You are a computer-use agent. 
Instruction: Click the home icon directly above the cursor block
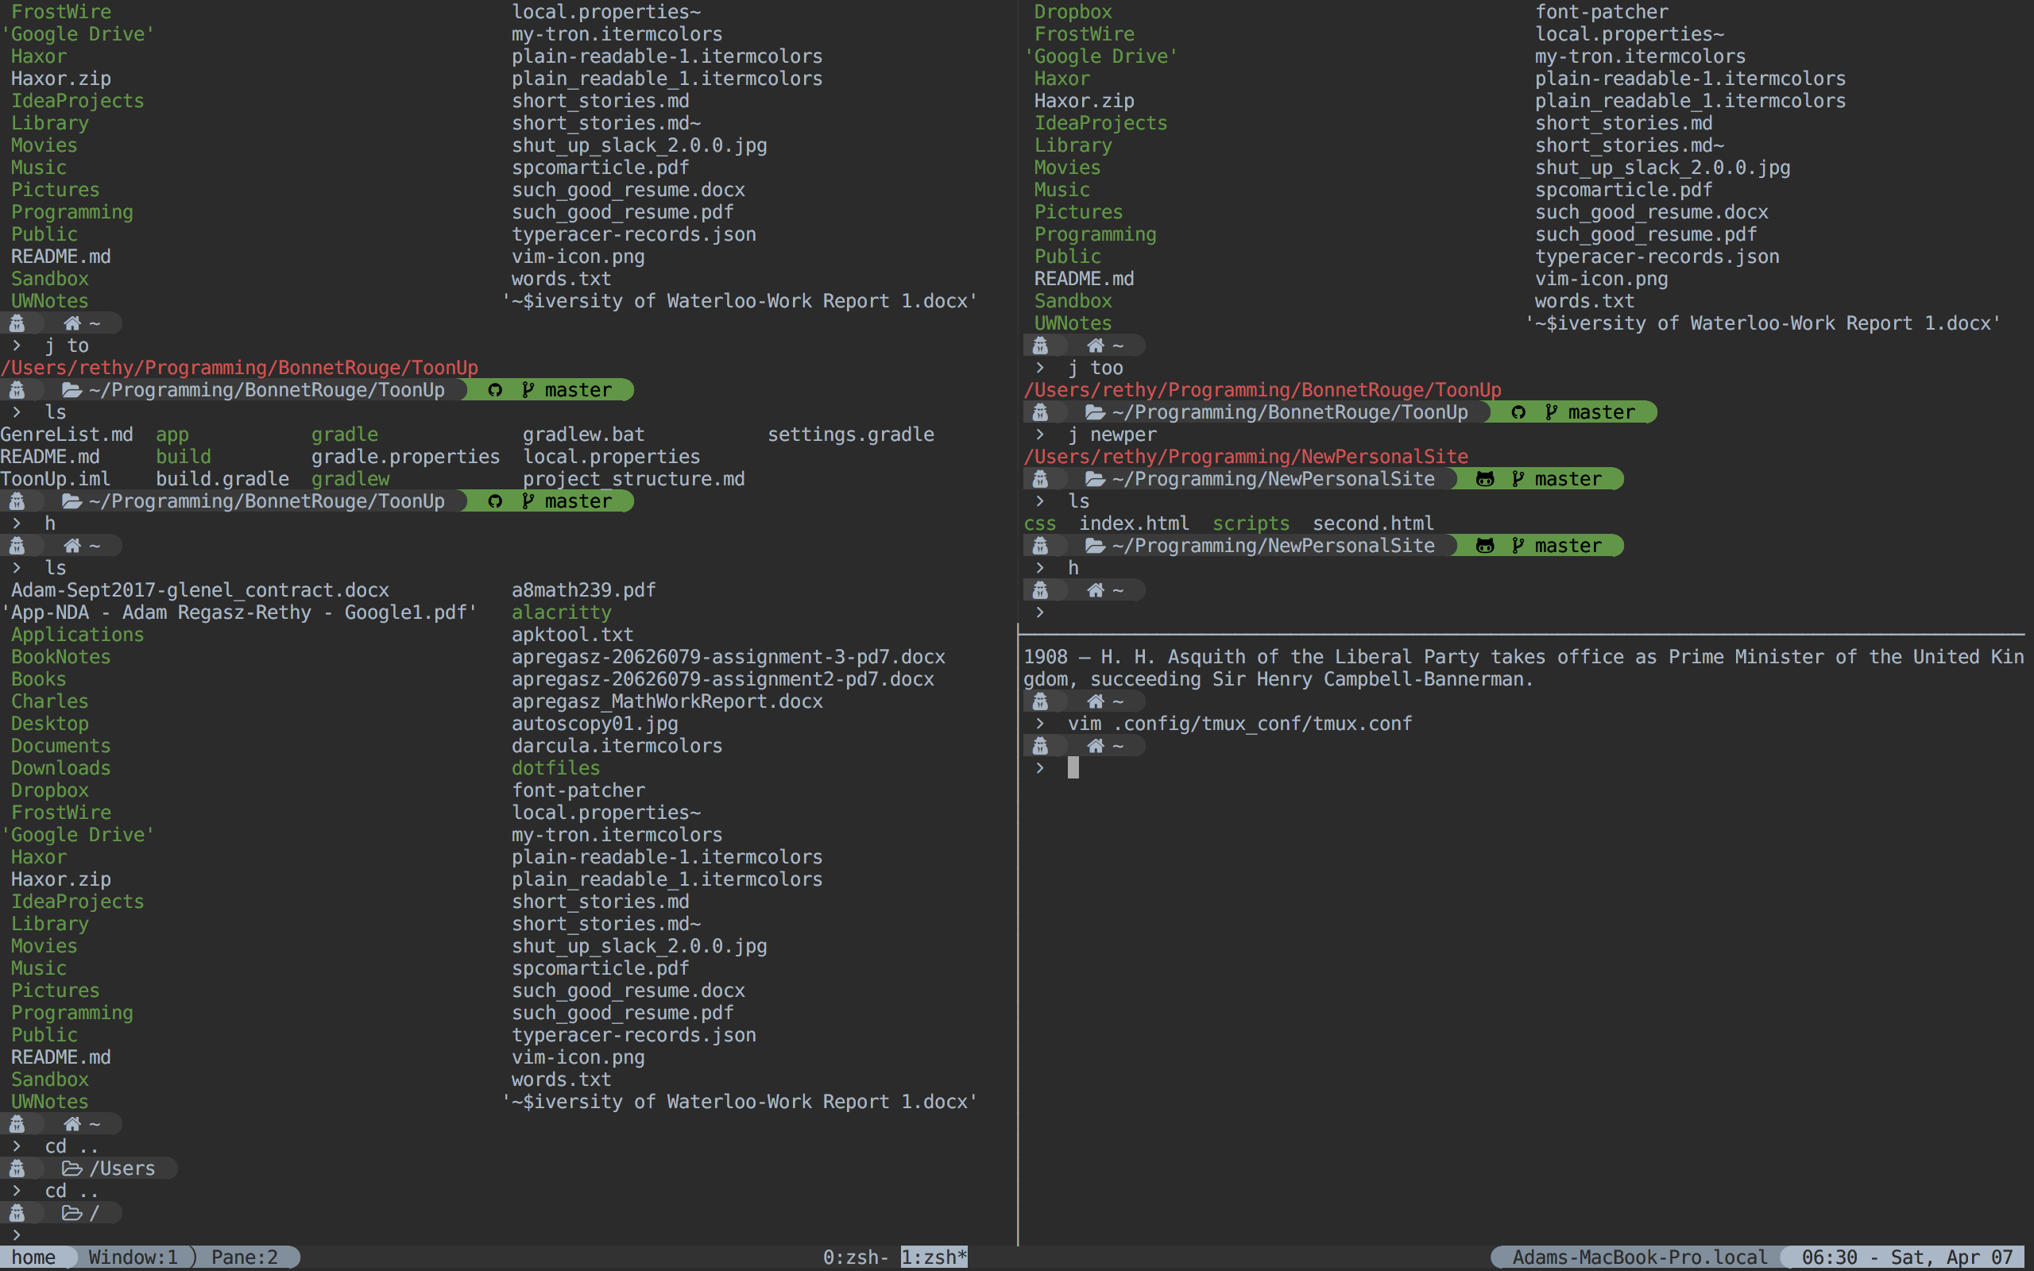pos(1095,747)
